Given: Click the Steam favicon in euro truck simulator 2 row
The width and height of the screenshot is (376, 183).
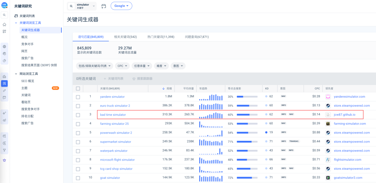Looking at the screenshot, I should pyautogui.click(x=328, y=106).
